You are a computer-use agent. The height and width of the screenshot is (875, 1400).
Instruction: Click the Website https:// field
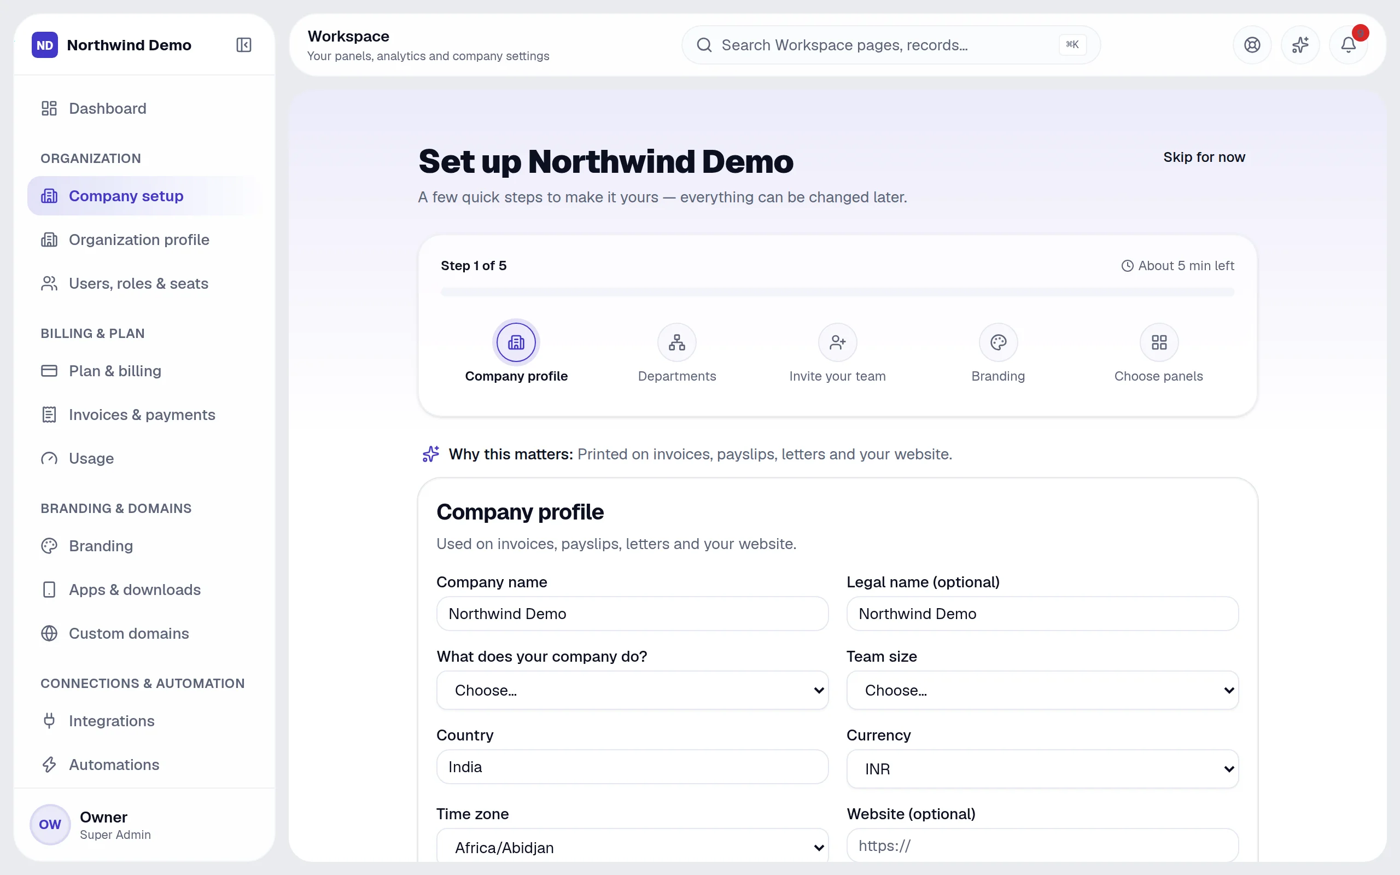1042,845
